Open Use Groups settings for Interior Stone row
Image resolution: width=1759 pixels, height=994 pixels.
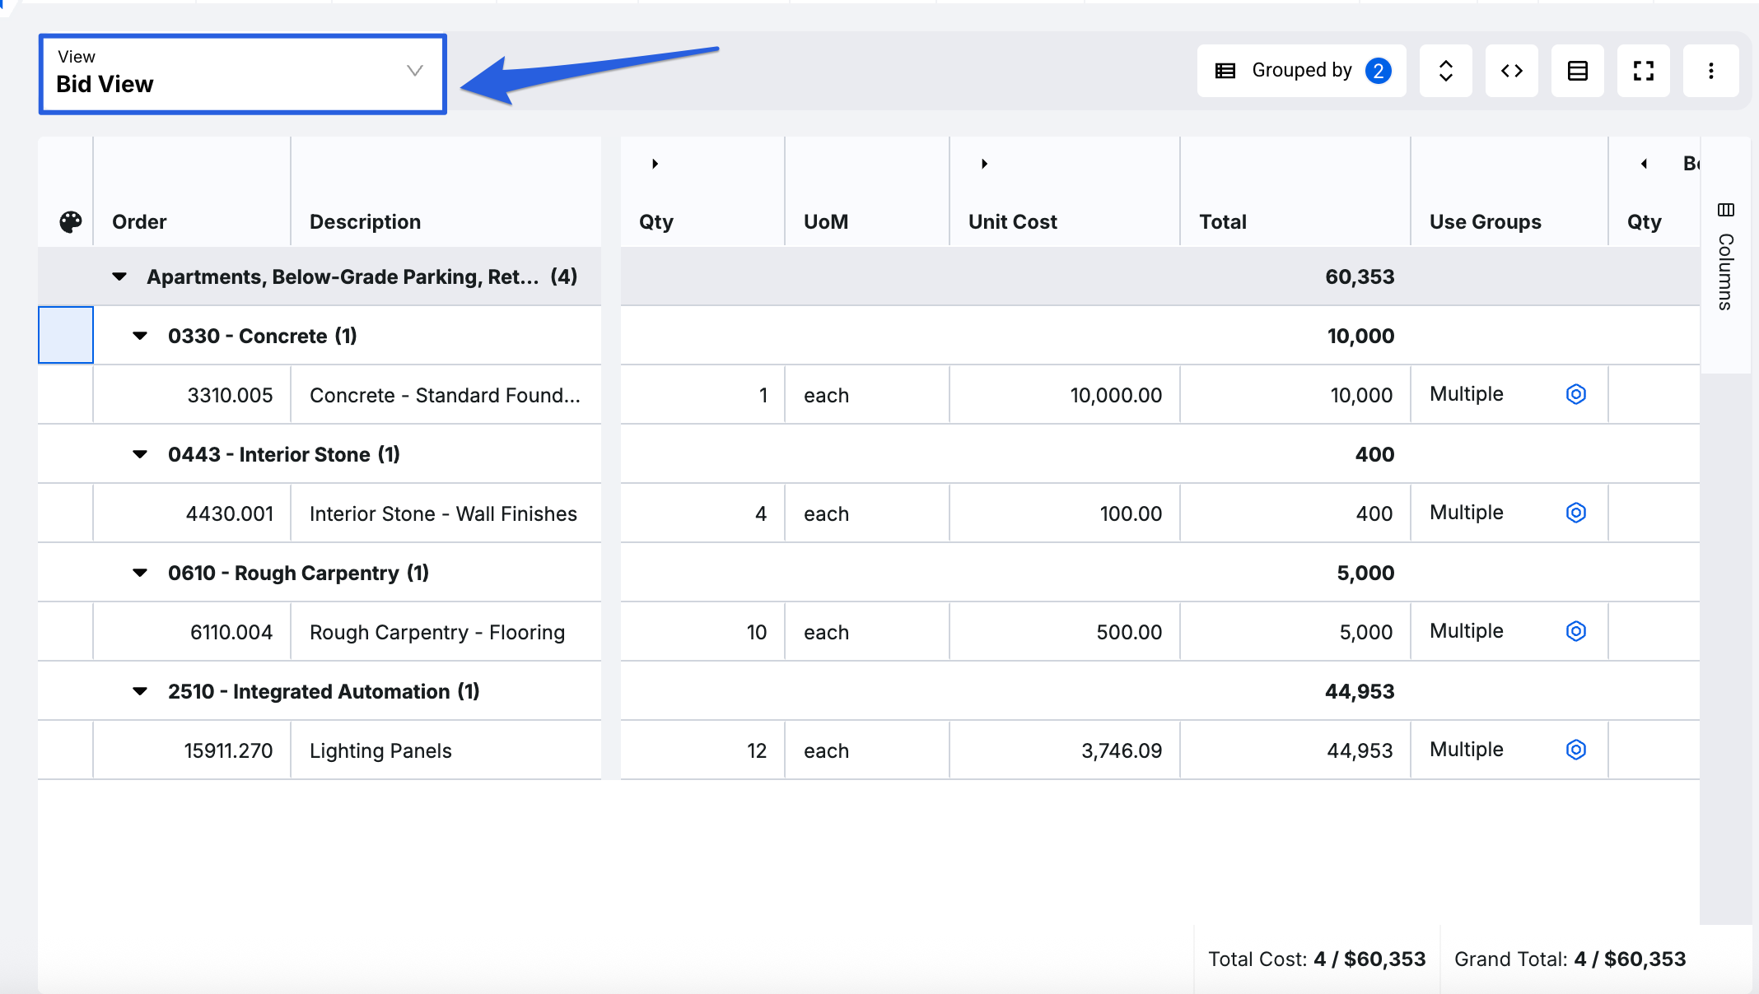1575,513
